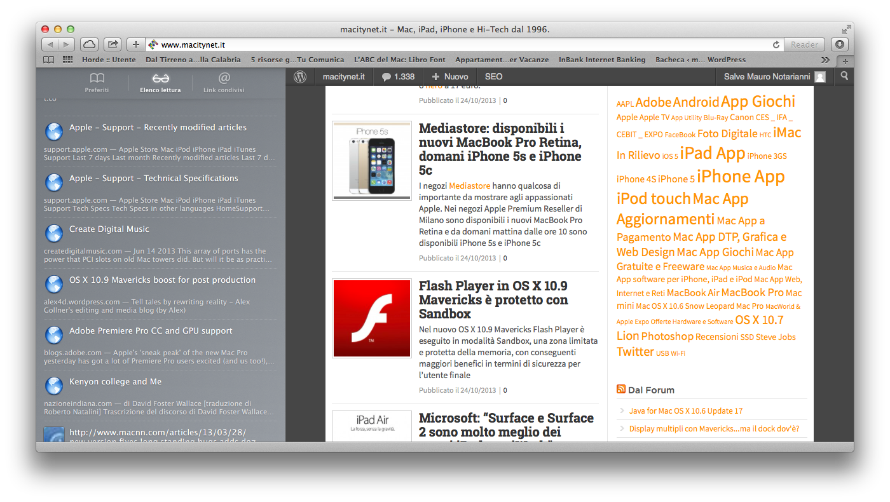This screenshot has width=890, height=502.
Task: Open Top Sites grid icon in the bookmarks bar
Action: click(x=67, y=60)
